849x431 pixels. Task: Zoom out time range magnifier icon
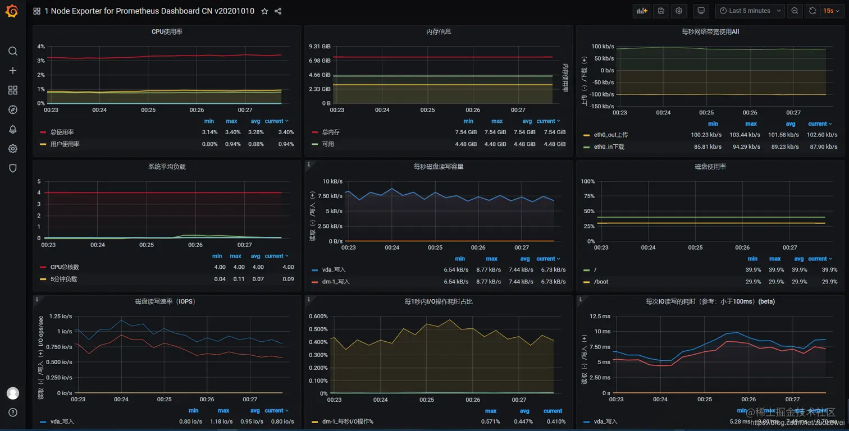795,11
